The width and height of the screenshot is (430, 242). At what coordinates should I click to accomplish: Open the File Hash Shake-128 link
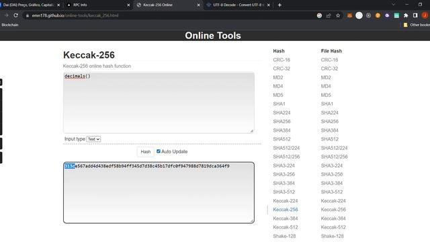click(x=332, y=236)
